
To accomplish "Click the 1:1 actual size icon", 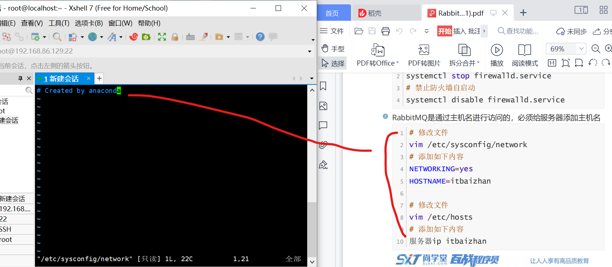I will [x=552, y=63].
